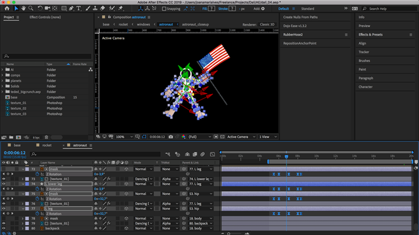The height and width of the screenshot is (235, 419).
Task: Hide layer 76 texture_01 using eye toggle
Action: click(x=4, y=204)
